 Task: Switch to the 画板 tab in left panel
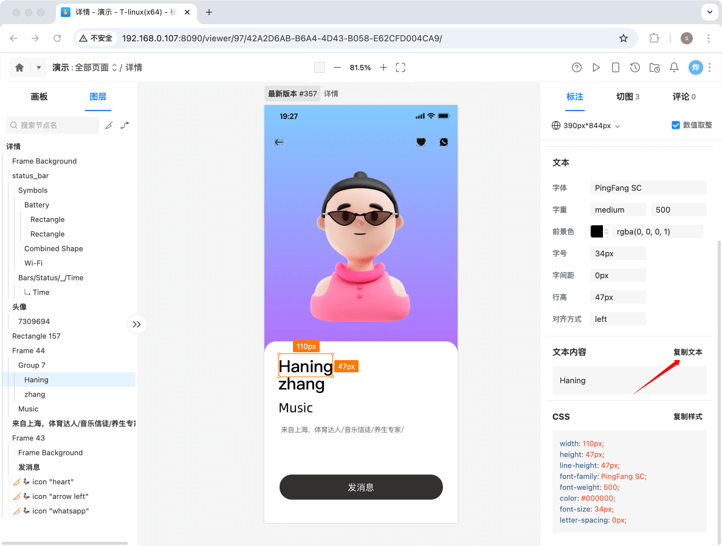[39, 97]
